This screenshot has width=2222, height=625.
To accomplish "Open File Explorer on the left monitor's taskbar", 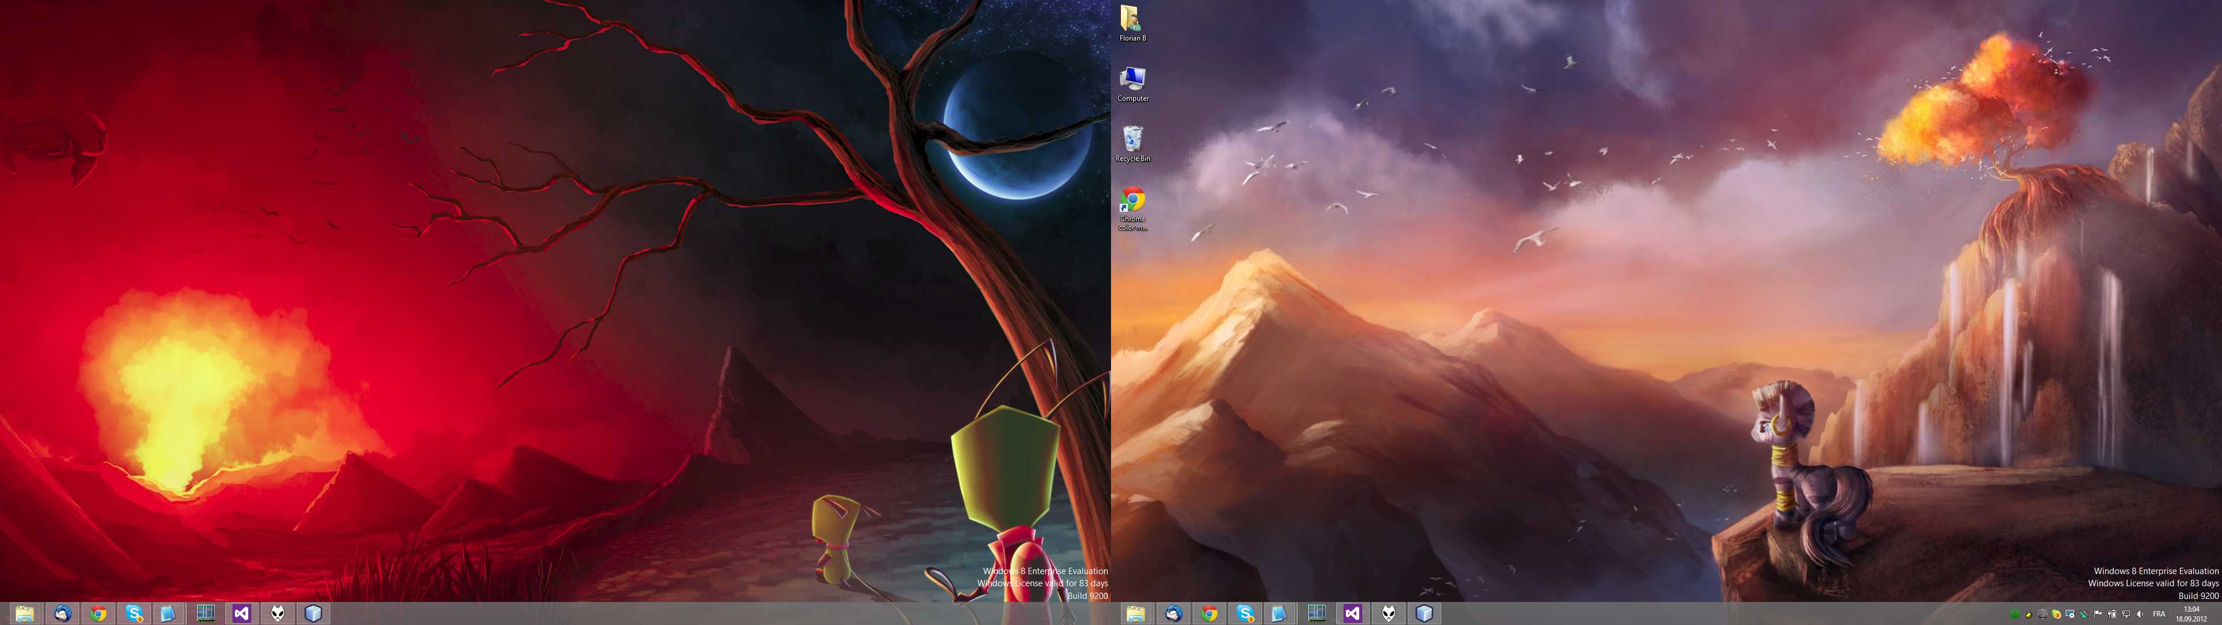I will [x=24, y=614].
